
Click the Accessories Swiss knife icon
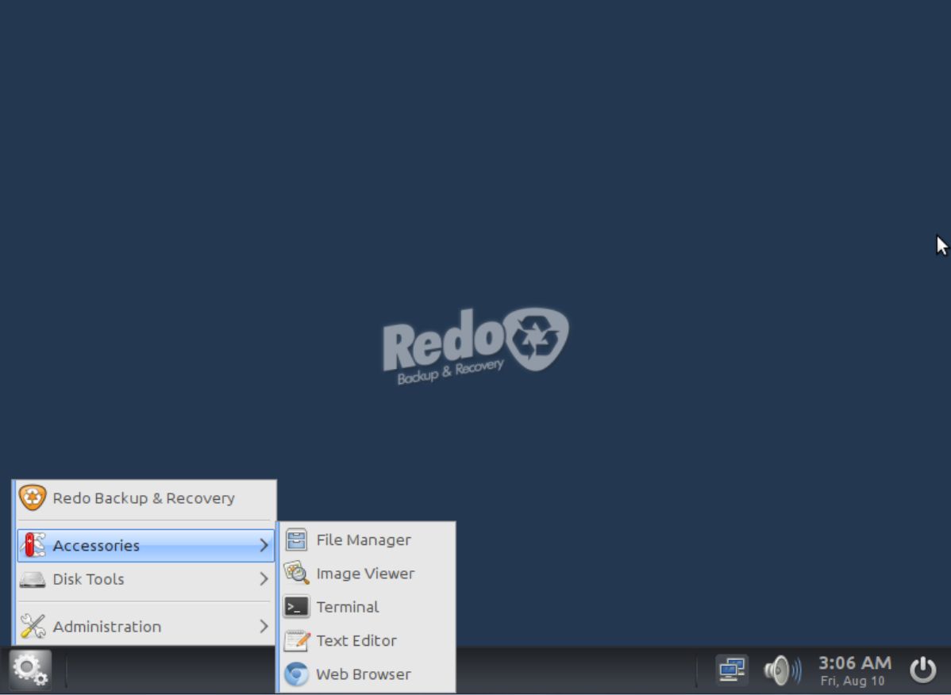pyautogui.click(x=32, y=545)
